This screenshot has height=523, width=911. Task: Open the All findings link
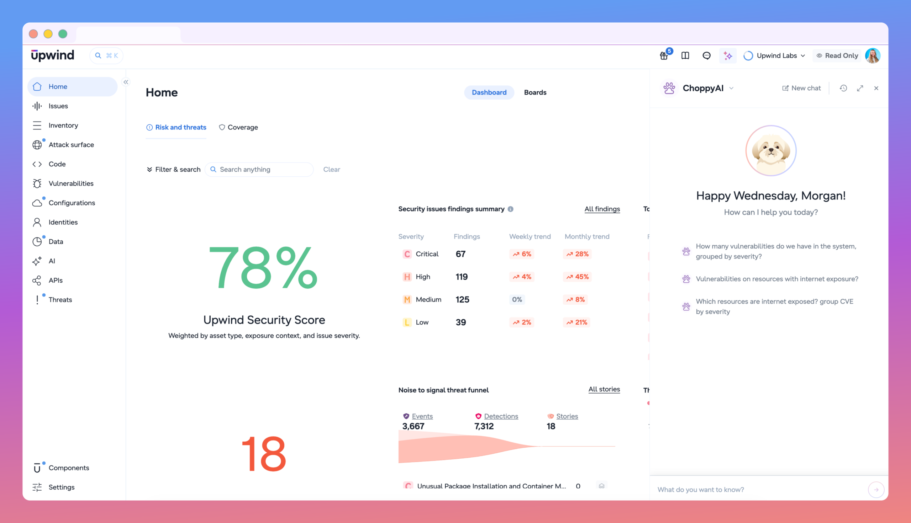coord(602,209)
